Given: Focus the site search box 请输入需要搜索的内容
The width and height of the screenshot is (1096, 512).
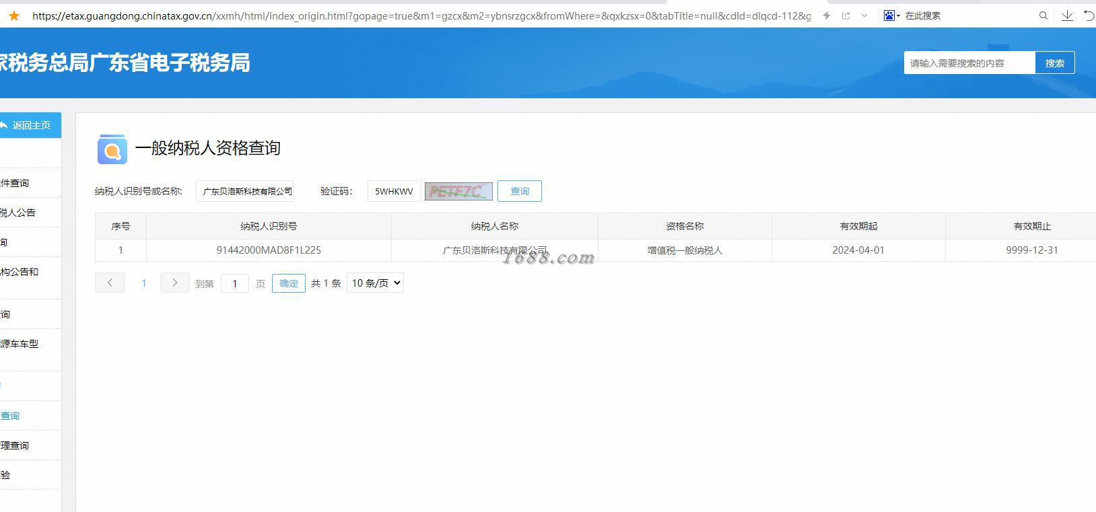Looking at the screenshot, I should pyautogui.click(x=969, y=63).
